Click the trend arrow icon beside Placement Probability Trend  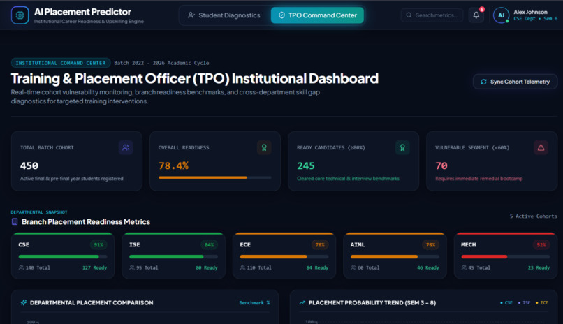pos(302,302)
